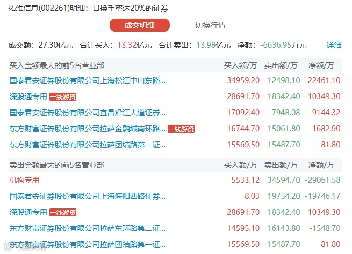Click net amount 9144.32
This screenshot has width=352, height=254.
(326, 113)
